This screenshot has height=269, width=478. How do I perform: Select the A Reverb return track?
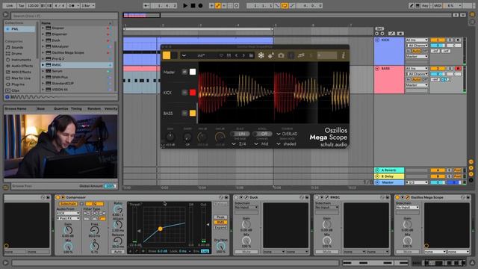click(389, 170)
